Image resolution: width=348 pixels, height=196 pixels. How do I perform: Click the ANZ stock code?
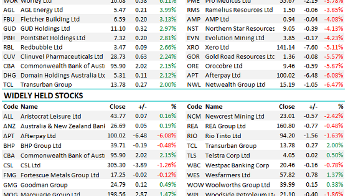(10, 126)
